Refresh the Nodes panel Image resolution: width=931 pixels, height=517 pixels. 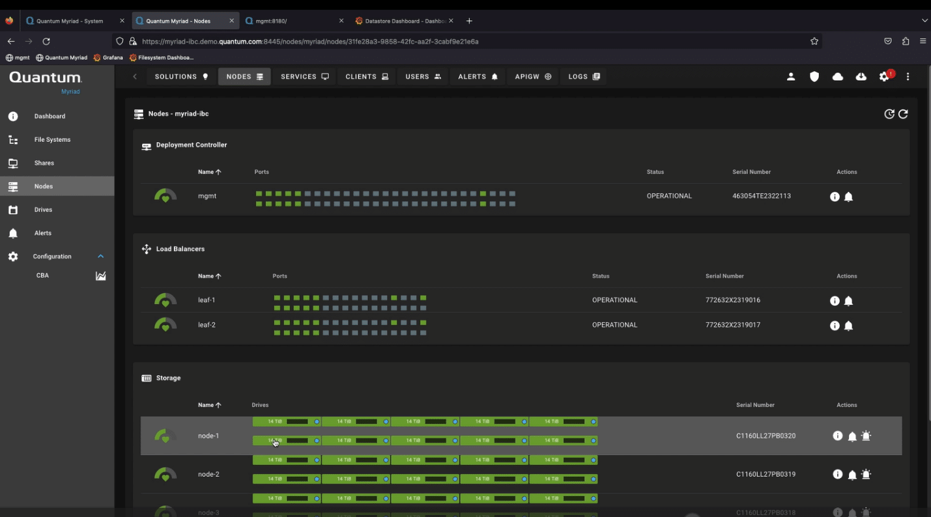pos(904,114)
